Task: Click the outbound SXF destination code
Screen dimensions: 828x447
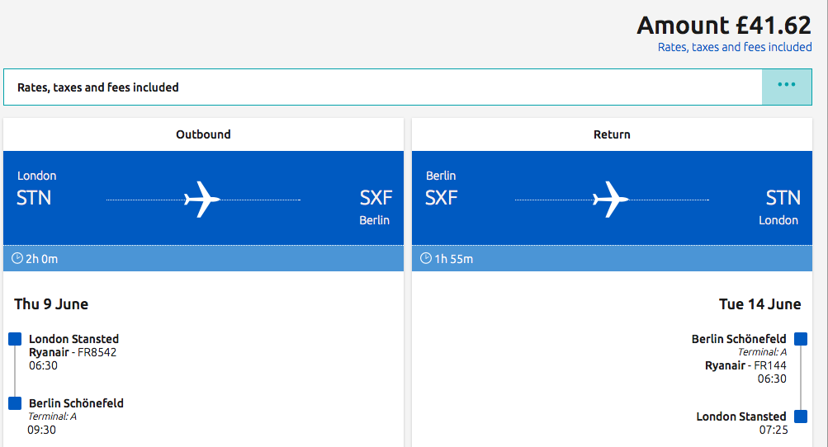Action: [376, 198]
